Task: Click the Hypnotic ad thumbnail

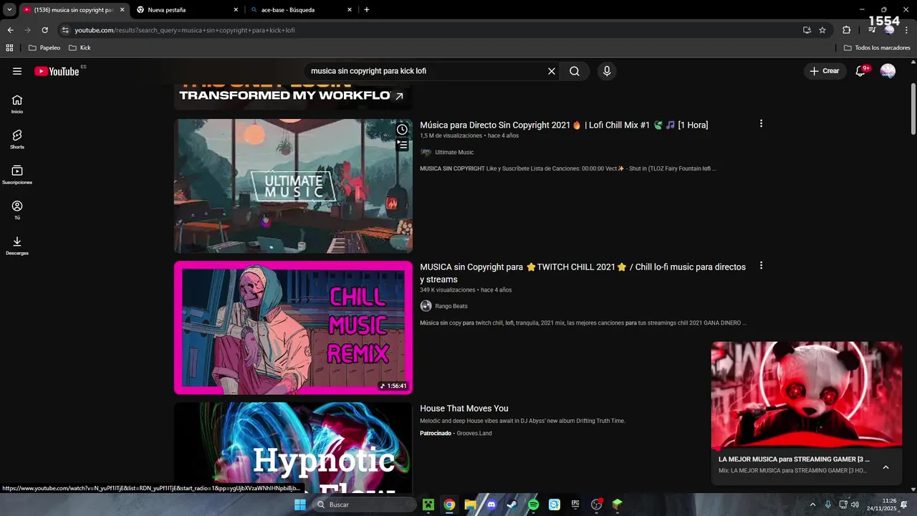Action: click(x=293, y=448)
